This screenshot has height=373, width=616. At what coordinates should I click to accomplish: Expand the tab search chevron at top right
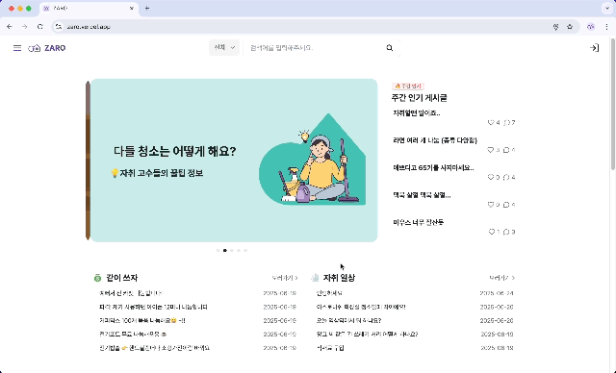click(x=607, y=9)
